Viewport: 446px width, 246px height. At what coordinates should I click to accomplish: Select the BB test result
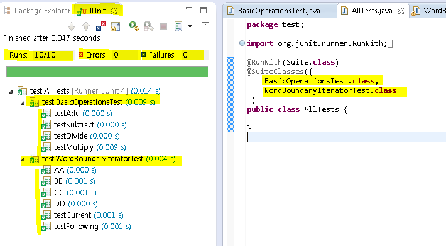tap(68, 181)
